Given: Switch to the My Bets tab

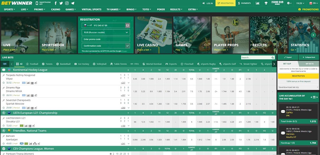Looking at the screenshot, I should (309, 64).
